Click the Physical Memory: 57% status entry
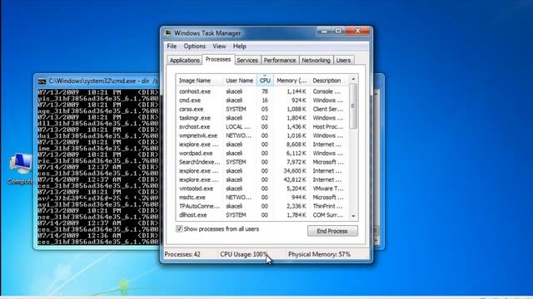Screen dimensions: 533x299 (319, 254)
